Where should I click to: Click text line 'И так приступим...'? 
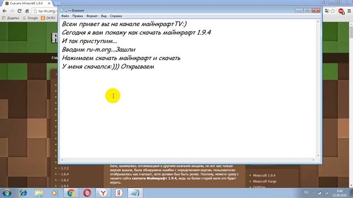tap(89, 41)
